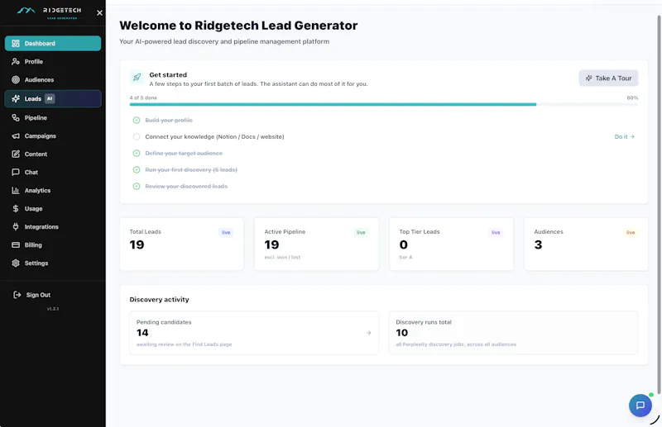This screenshot has width=662, height=427.
Task: Click the Dashboard grid icon in sidebar
Action: point(16,44)
